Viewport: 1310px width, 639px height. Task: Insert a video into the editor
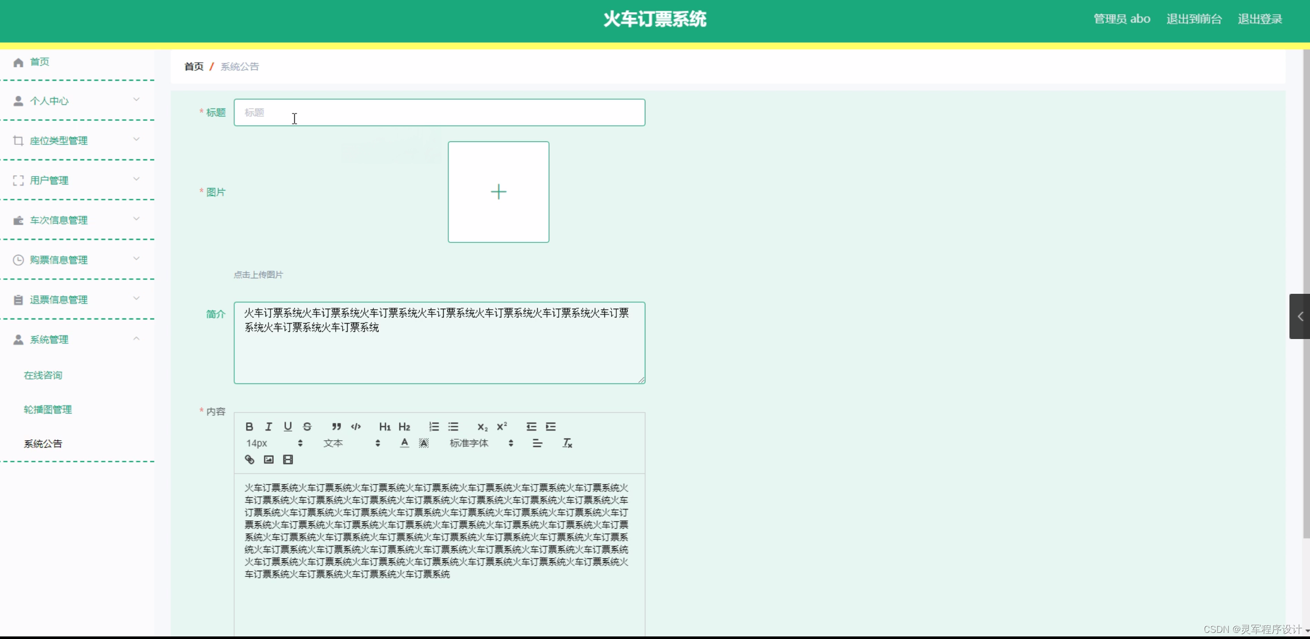288,459
